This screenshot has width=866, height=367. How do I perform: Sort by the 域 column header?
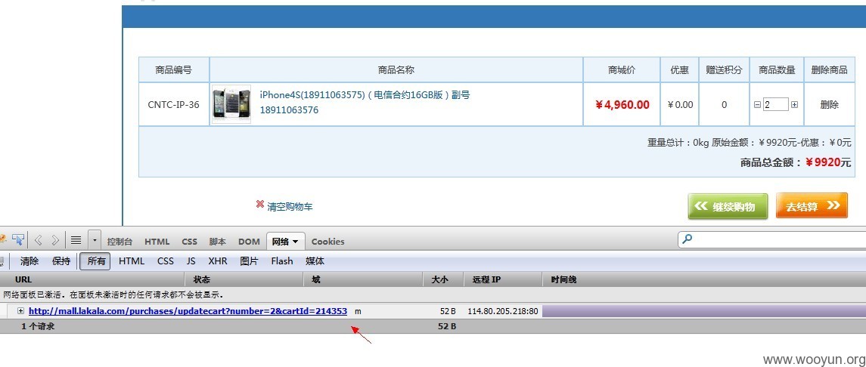click(x=363, y=279)
